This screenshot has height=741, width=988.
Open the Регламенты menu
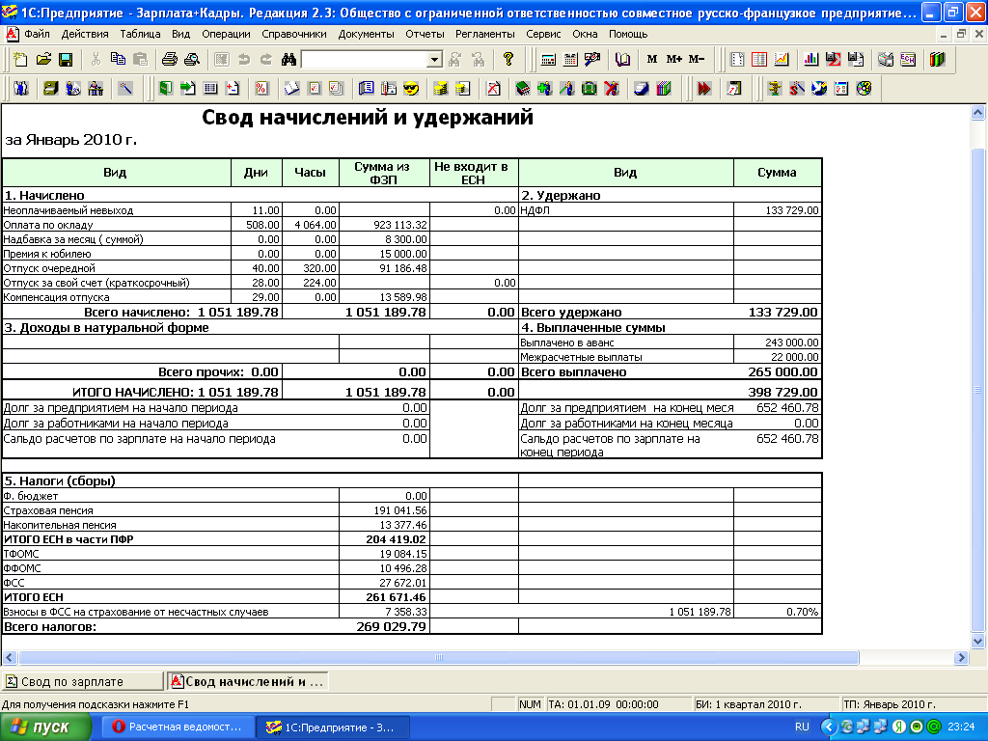pos(485,34)
